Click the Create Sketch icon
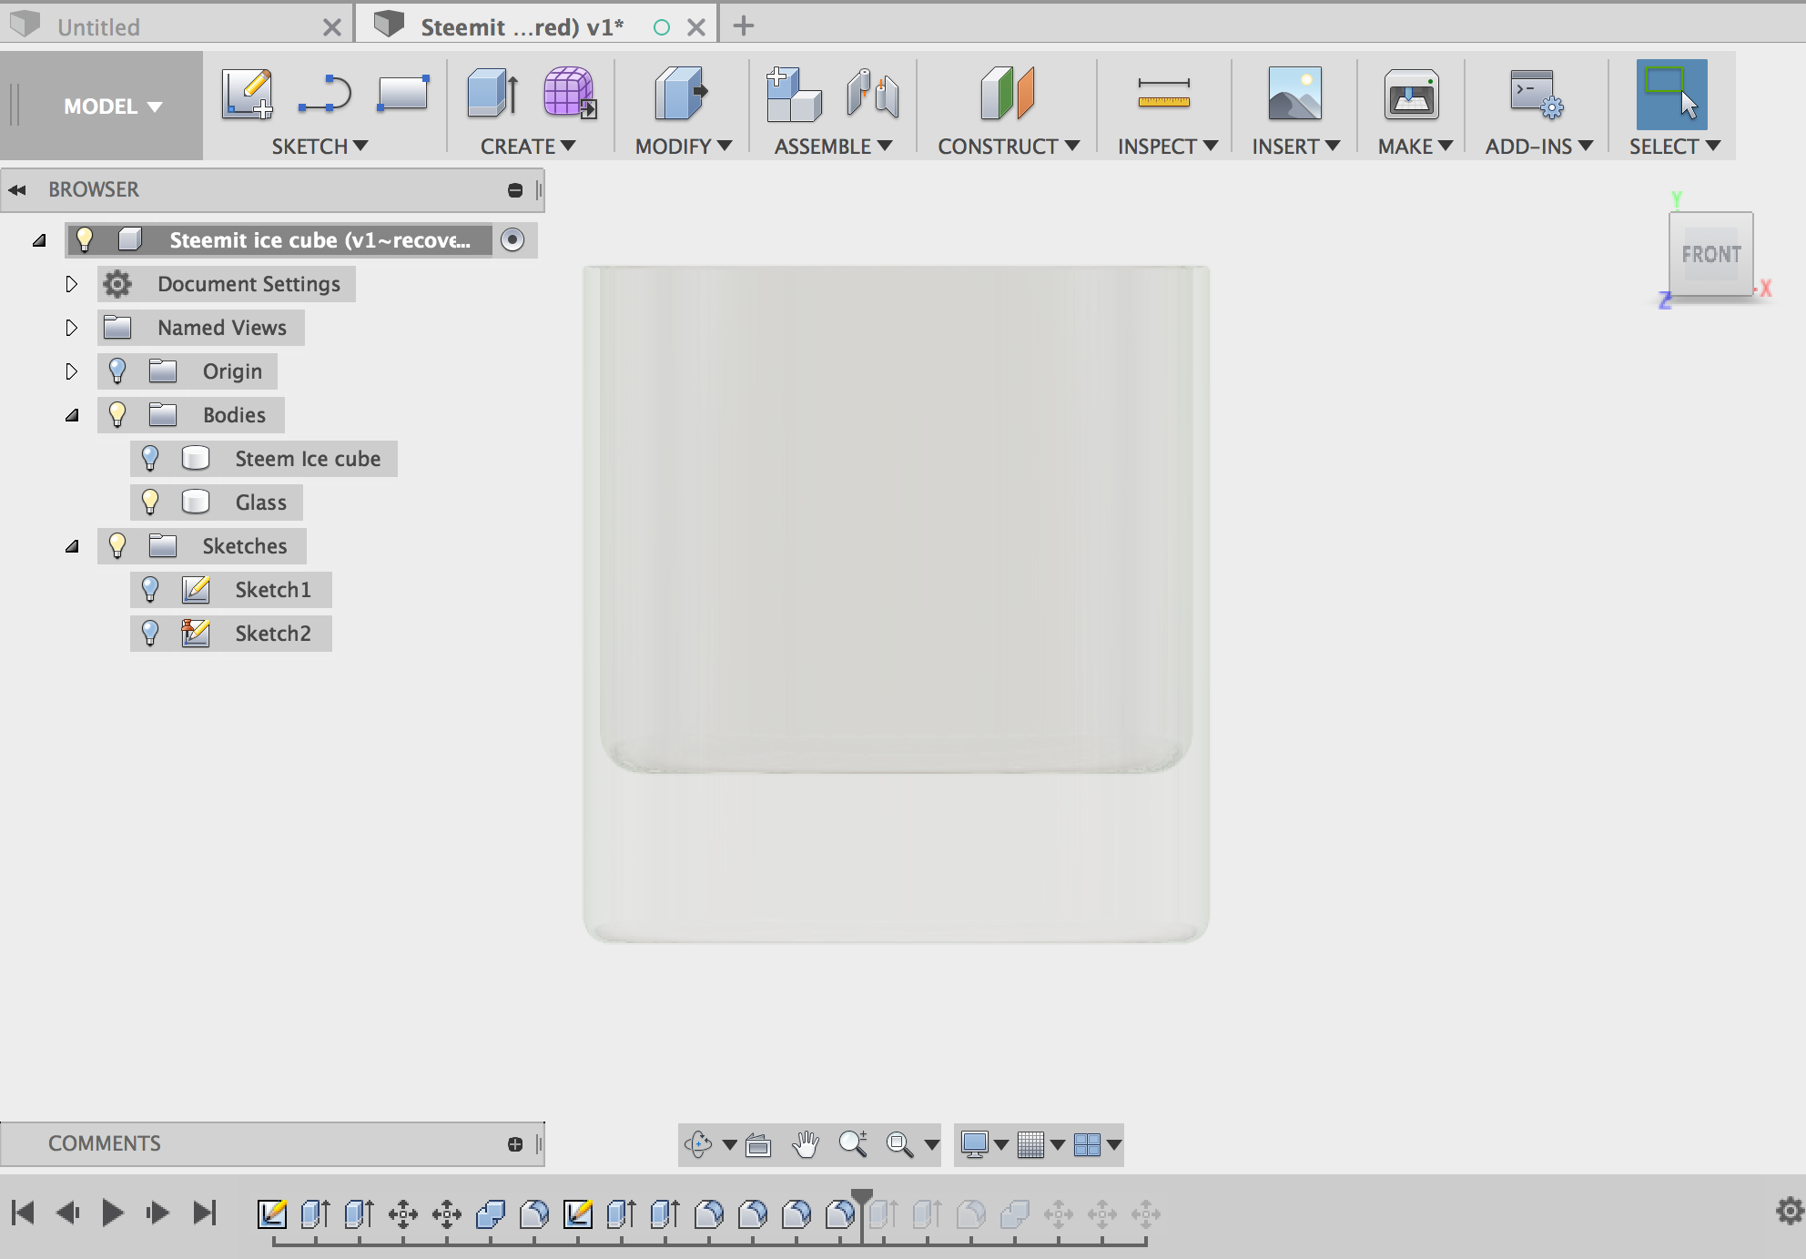The image size is (1806, 1259). tap(248, 94)
